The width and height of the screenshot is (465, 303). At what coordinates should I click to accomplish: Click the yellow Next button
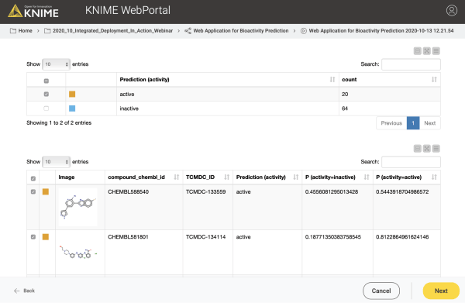pos(441,291)
